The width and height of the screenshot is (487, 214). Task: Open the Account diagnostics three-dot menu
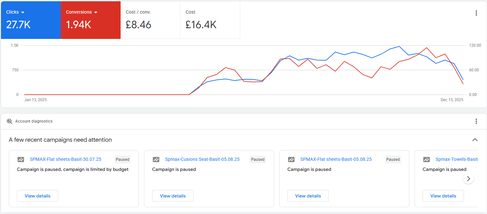[476, 121]
